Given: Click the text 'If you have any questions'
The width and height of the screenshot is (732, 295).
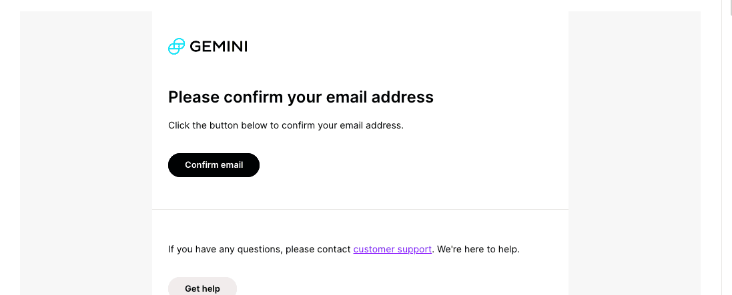Looking at the screenshot, I should [225, 249].
